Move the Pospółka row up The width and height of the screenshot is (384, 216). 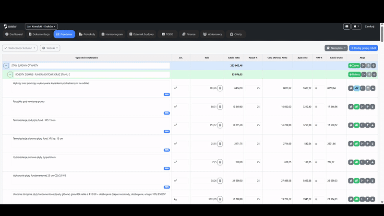(367, 107)
